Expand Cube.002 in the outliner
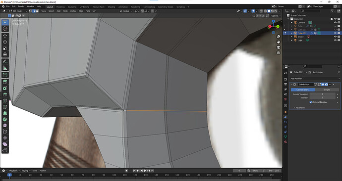The width and height of the screenshot is (342, 181). [x=291, y=33]
